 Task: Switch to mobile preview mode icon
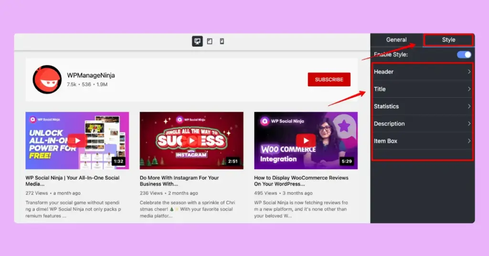tap(222, 41)
